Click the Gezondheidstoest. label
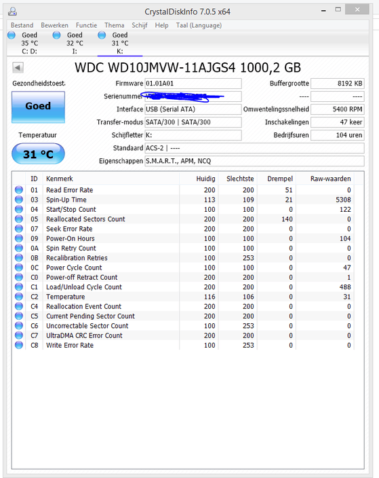Viewport: 379px width, 478px height. click(39, 84)
